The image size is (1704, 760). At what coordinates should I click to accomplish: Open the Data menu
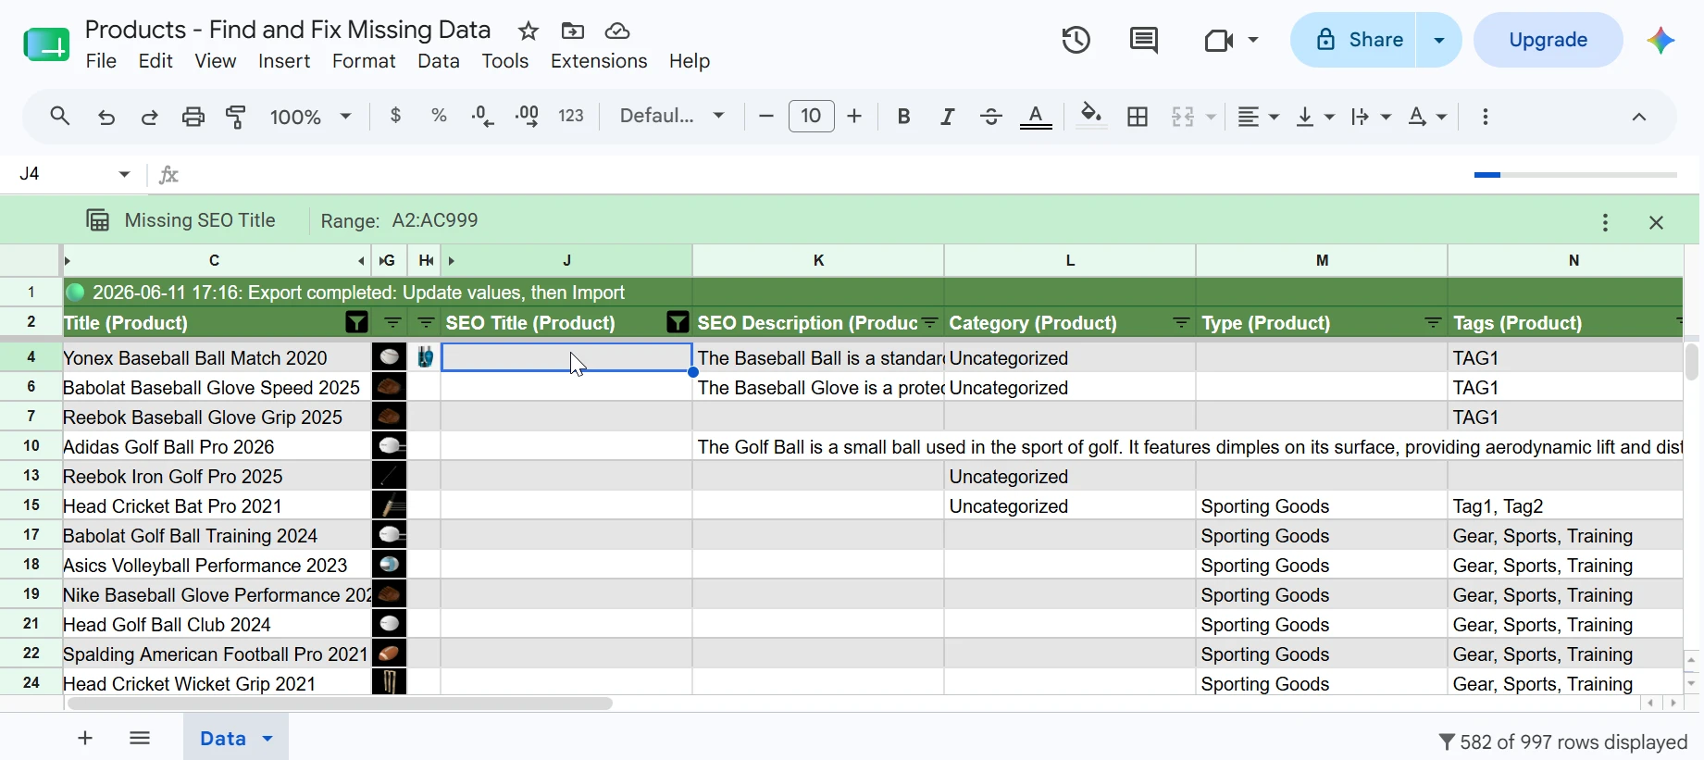pos(439,61)
